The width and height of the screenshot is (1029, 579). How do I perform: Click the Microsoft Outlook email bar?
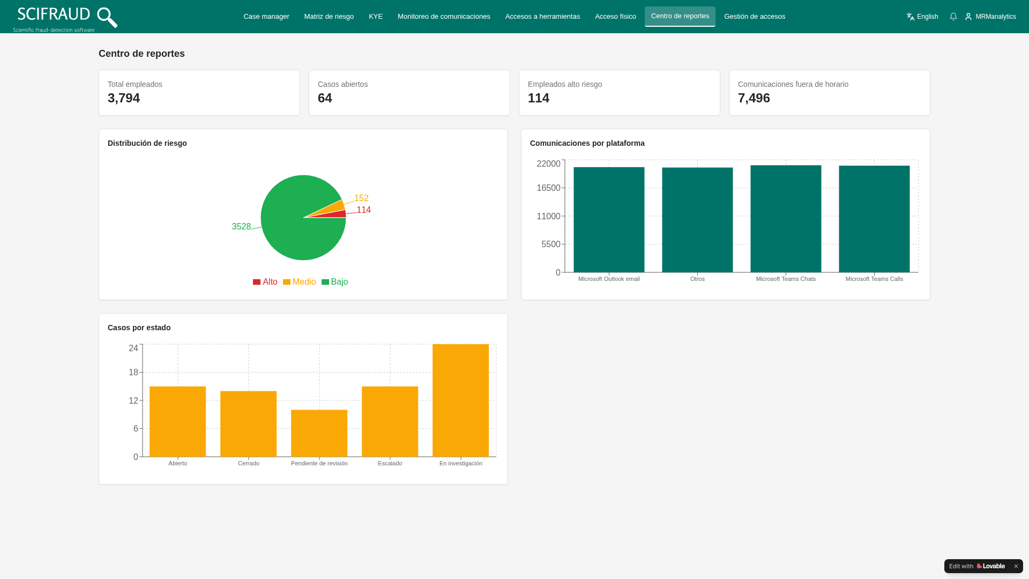click(x=609, y=220)
